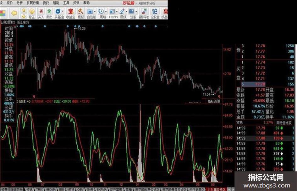Open the 工具 menu
The height and width of the screenshot is (191, 297).
(x=66, y=3)
